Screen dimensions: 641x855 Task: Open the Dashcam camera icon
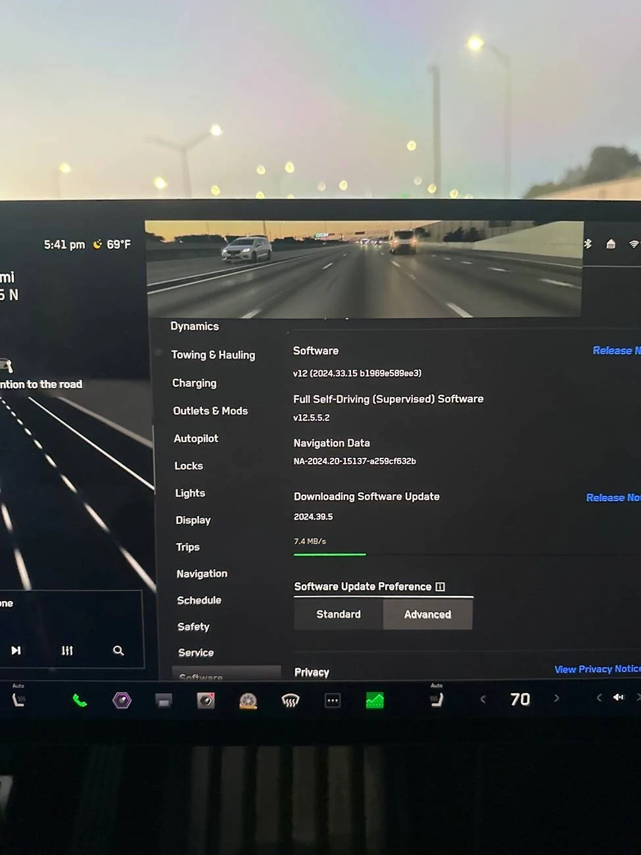point(206,700)
